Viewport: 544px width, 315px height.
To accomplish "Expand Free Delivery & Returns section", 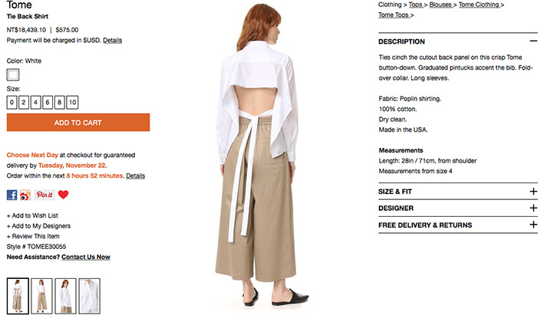I will click(x=533, y=225).
